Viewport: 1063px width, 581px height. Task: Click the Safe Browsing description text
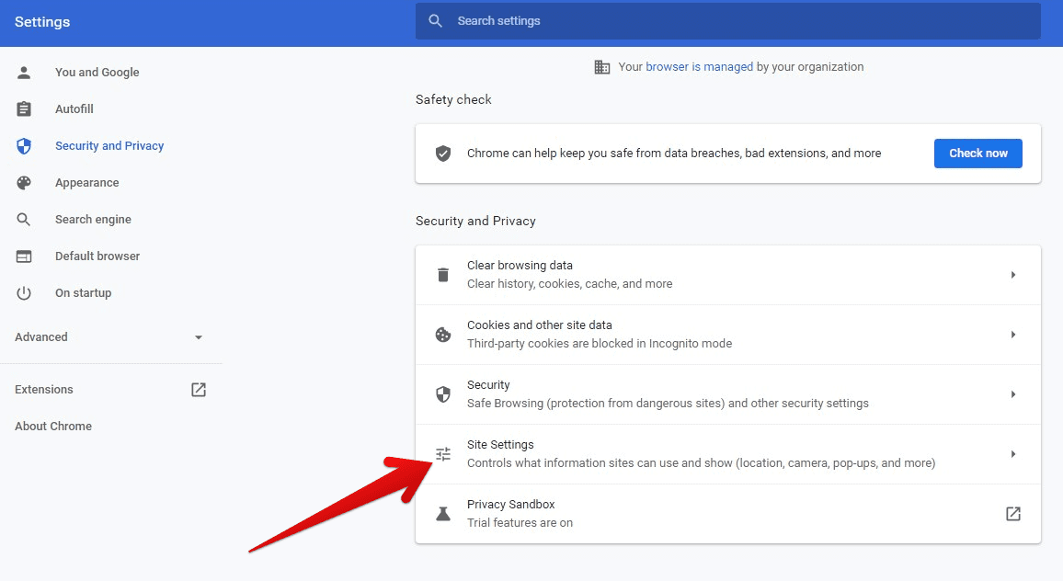coord(667,404)
